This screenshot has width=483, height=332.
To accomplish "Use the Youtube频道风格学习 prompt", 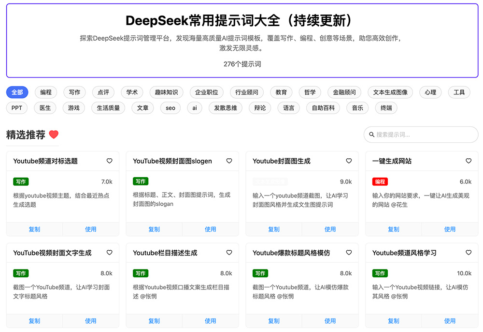I will tap(450, 321).
